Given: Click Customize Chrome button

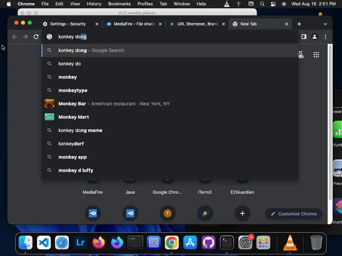Looking at the screenshot, I should [294, 214].
